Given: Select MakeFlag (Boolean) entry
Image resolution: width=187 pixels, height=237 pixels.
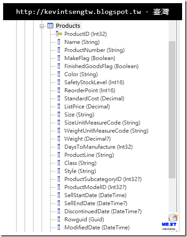Looking at the screenshot, I should (90, 58).
